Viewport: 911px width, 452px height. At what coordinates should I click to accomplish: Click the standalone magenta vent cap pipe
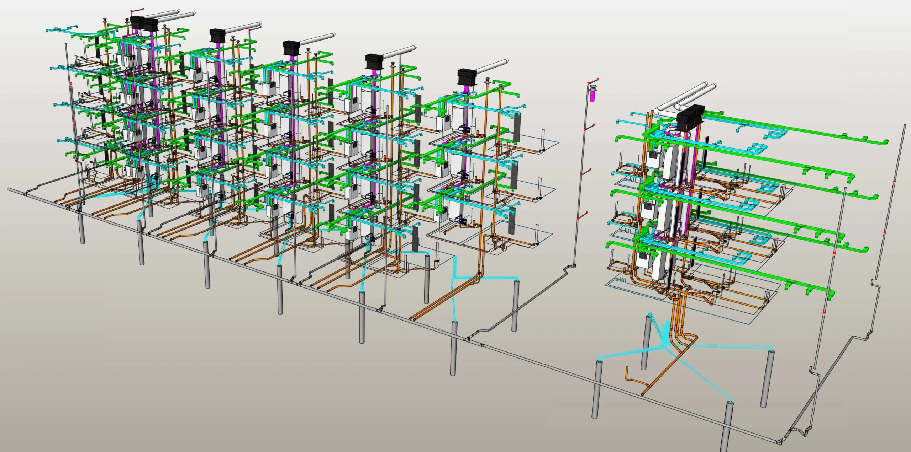click(593, 96)
